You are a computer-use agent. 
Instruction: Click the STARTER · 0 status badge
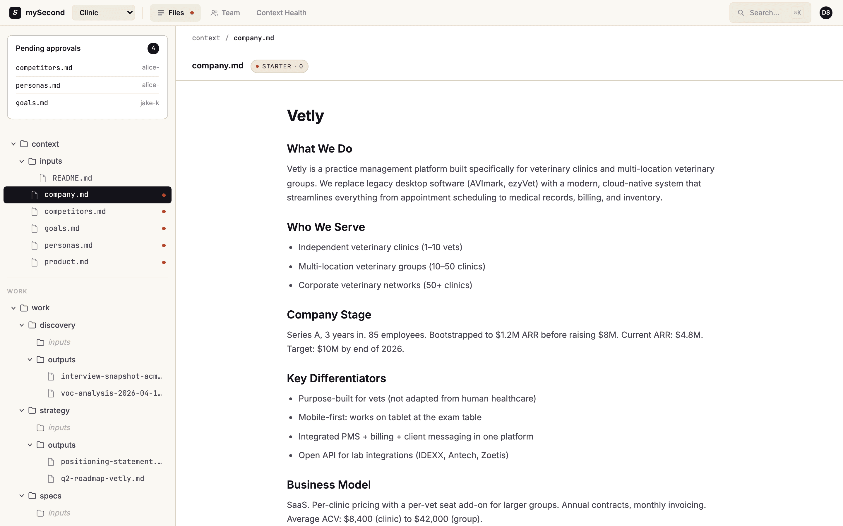(279, 66)
